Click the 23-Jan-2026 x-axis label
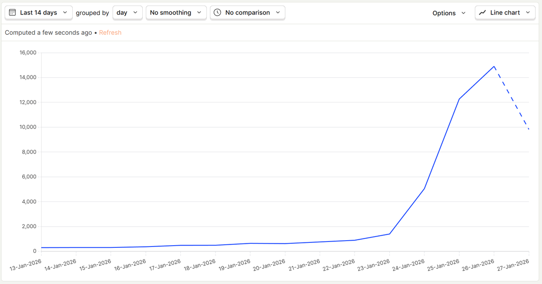The height and width of the screenshot is (284, 542). tap(374, 265)
